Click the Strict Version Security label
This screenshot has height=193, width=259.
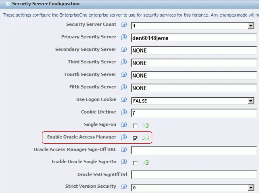[x=91, y=186]
